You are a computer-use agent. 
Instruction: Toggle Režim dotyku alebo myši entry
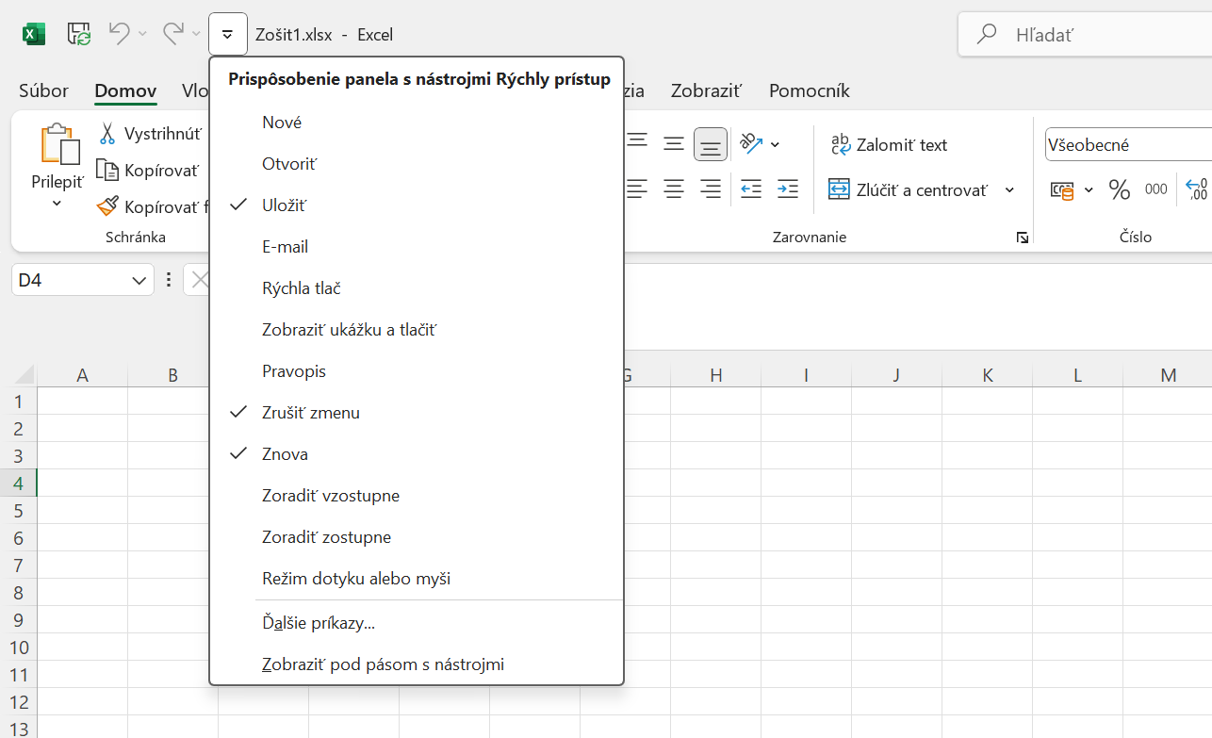click(417, 579)
